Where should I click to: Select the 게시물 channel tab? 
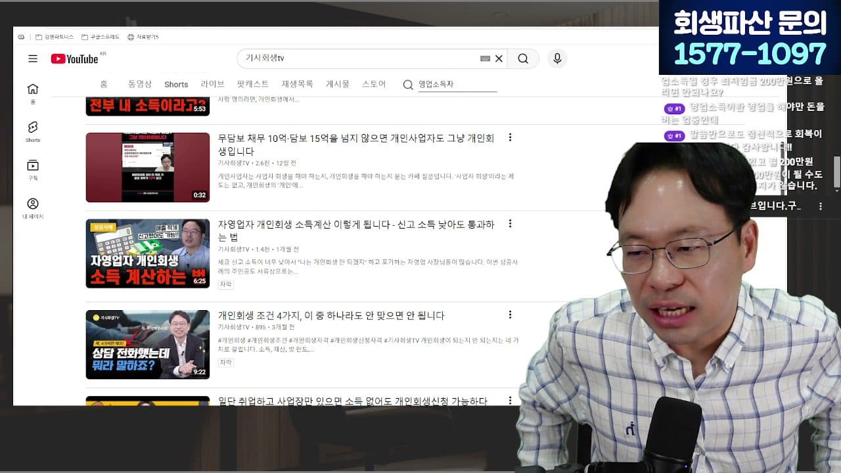point(338,84)
